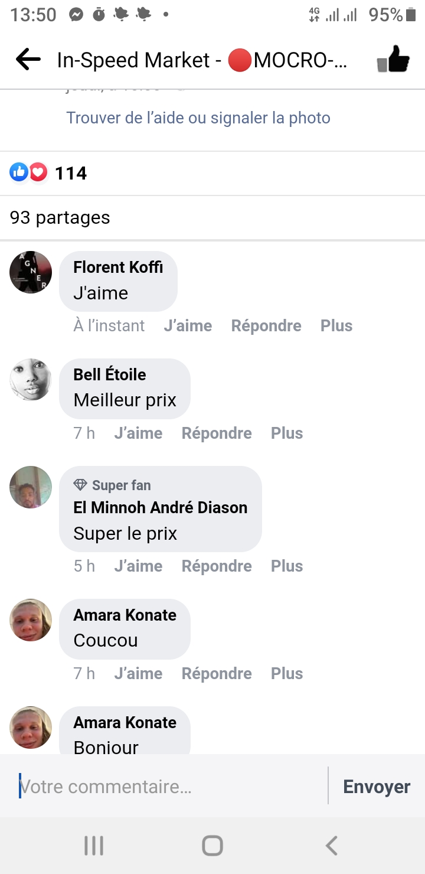Like Florent Koffi's comment with J'aime

click(x=188, y=326)
